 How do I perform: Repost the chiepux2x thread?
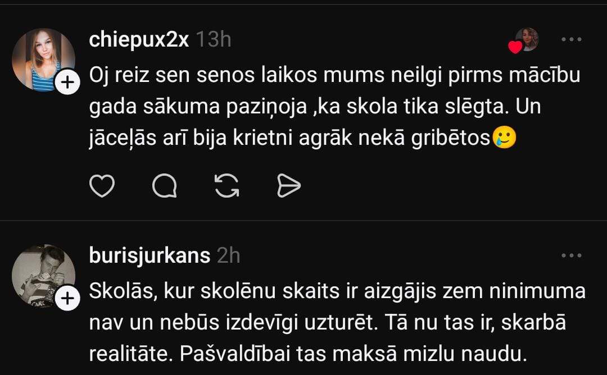(x=227, y=186)
